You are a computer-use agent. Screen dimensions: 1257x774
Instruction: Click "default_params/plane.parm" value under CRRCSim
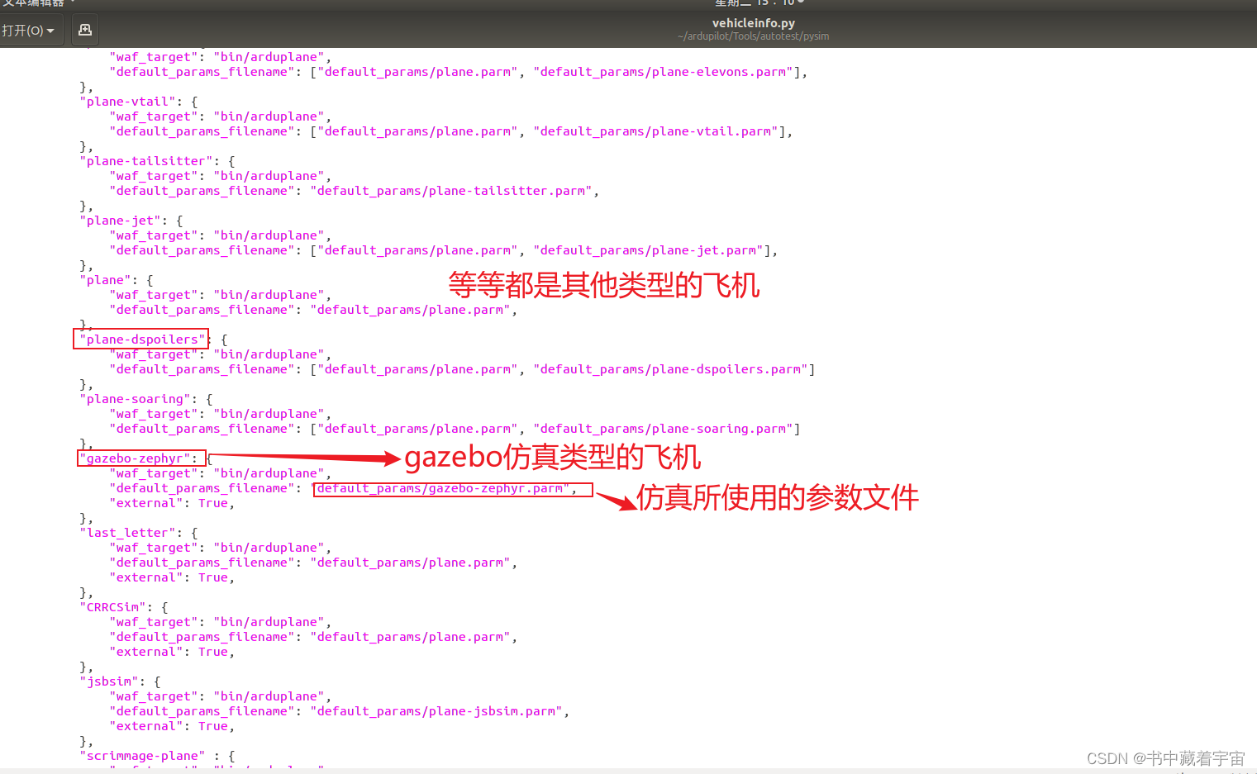[411, 637]
